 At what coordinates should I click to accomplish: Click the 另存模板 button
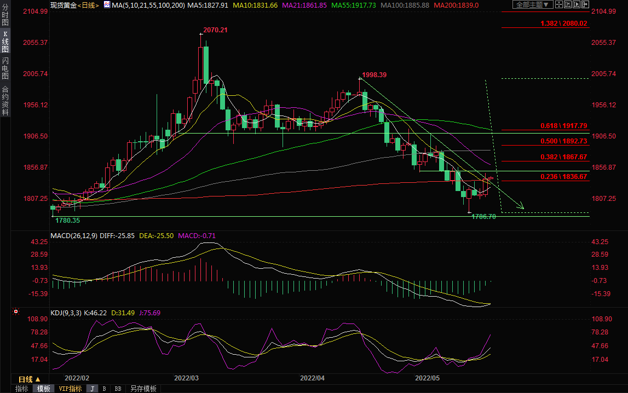(x=143, y=389)
